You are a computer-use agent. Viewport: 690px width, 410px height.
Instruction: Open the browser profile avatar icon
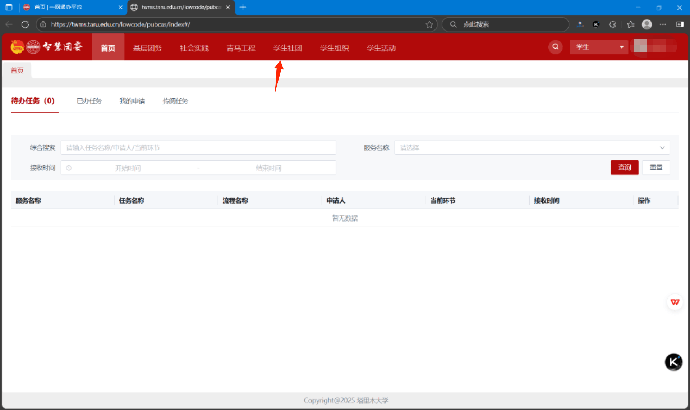coord(647,24)
